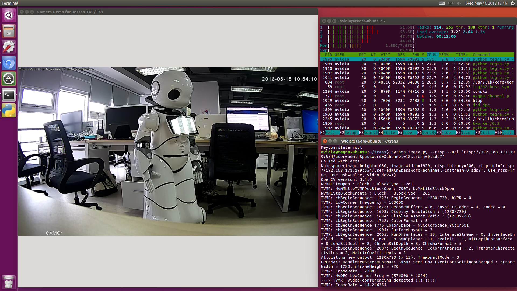This screenshot has height=291, width=517.
Task: Mute audio via the volume indicator
Action: pos(459,3)
